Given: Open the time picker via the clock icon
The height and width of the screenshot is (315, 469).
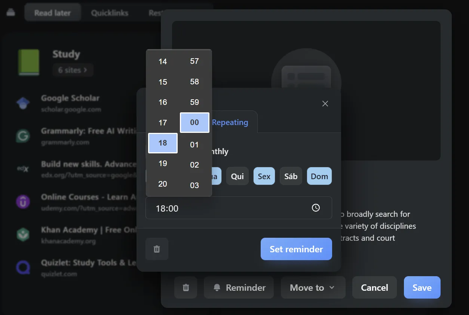Looking at the screenshot, I should 316,208.
